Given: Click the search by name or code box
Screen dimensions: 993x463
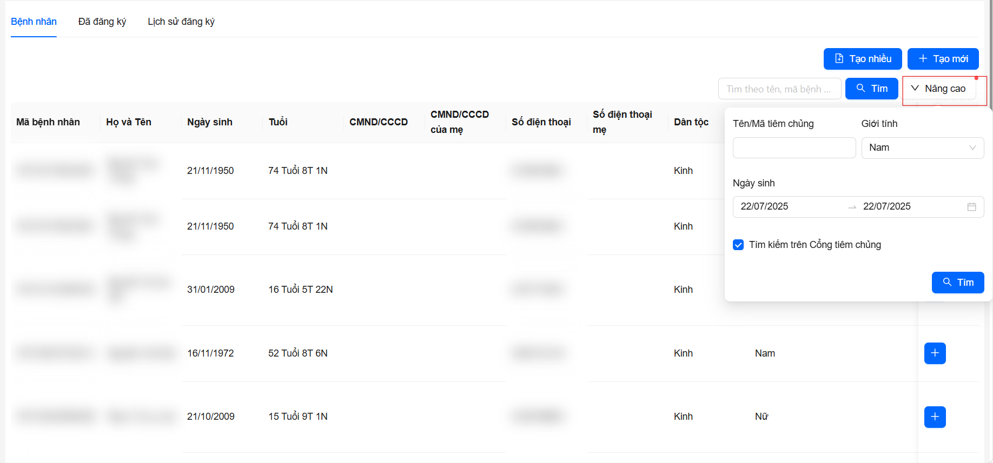Looking at the screenshot, I should pos(779,89).
